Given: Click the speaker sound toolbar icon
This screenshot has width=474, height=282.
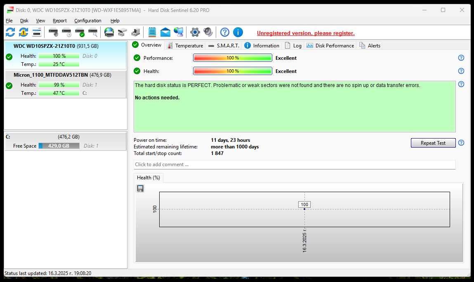Looking at the screenshot, I should (208, 32).
